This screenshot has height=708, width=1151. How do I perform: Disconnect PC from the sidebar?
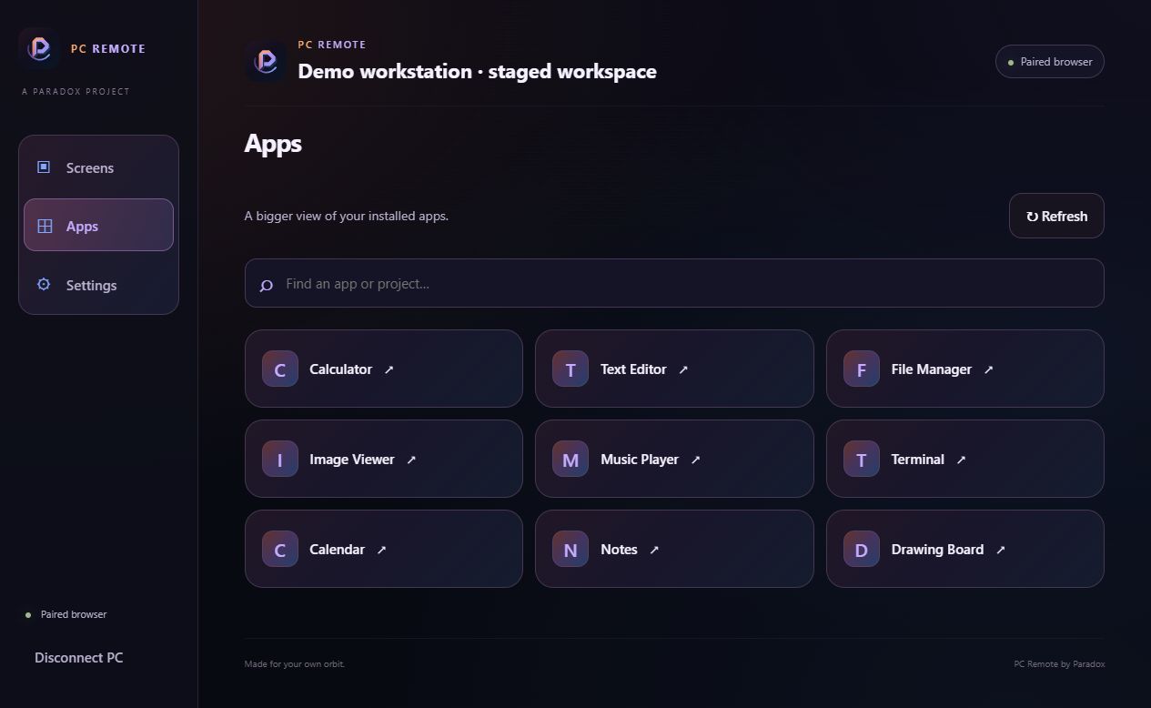(x=78, y=657)
